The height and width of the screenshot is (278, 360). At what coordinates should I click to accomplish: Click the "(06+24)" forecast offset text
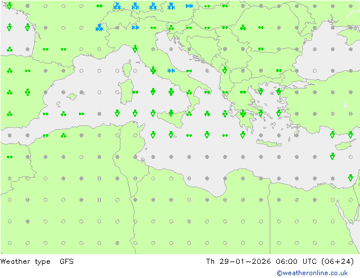pyautogui.click(x=337, y=262)
